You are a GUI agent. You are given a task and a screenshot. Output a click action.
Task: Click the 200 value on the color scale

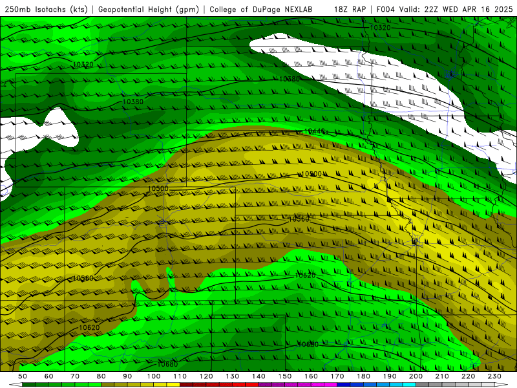[416, 376]
